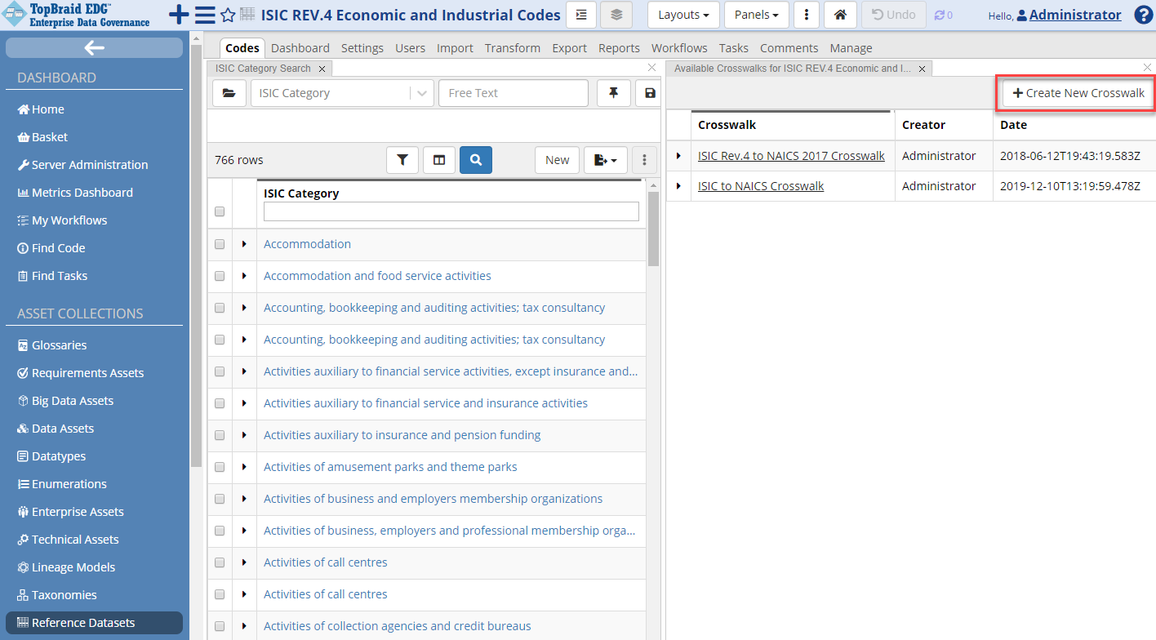Check the Activities of amusement parks checkbox
This screenshot has height=640, width=1156.
220,467
